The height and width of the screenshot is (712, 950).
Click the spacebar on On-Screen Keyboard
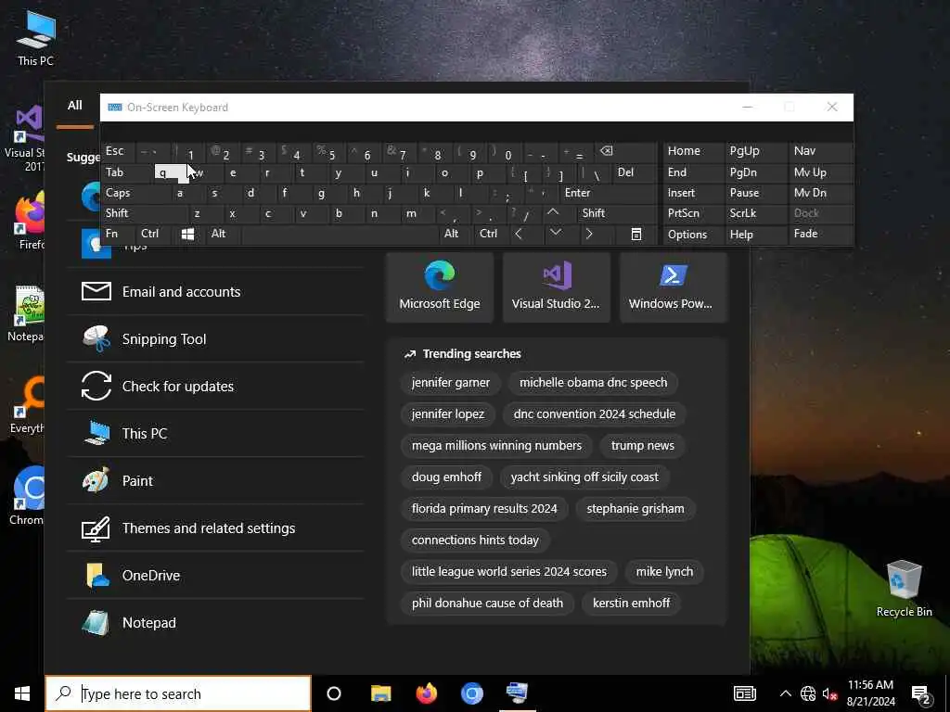coord(340,235)
